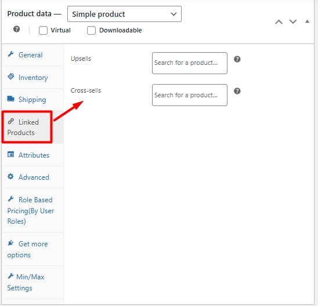
Task: Focus the Cross-sells product search field
Action: coord(190,95)
